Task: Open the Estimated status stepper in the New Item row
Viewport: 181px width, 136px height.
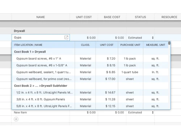Action: pyautogui.click(x=153, y=112)
